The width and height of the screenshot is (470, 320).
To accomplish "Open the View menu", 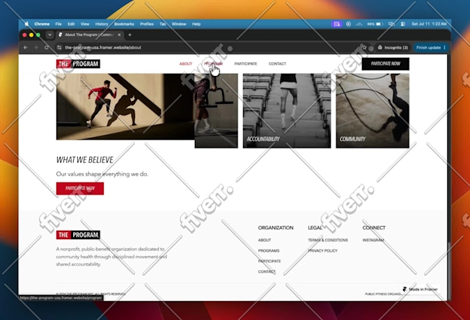I will [85, 24].
